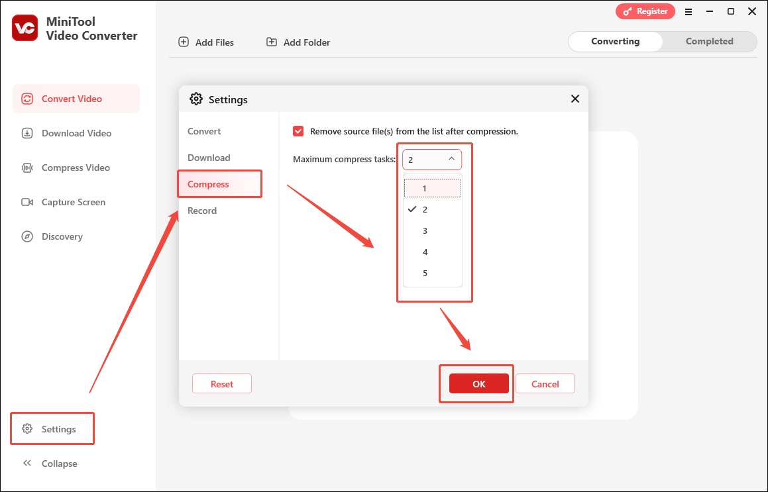
Task: Collapse the sidebar with Collapse chevrons
Action: point(27,463)
